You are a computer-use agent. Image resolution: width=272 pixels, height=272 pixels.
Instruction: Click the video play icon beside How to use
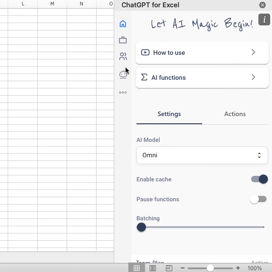[x=145, y=53]
